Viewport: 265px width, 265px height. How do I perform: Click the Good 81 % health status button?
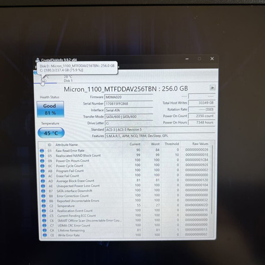(50, 109)
